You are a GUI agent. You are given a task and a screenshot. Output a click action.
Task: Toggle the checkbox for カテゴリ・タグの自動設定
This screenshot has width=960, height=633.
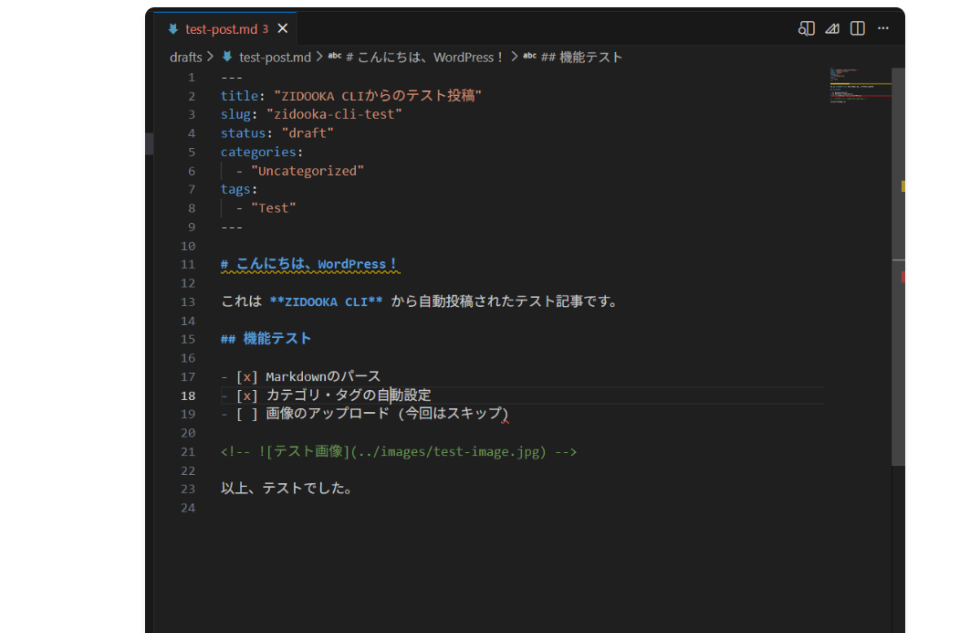point(246,396)
